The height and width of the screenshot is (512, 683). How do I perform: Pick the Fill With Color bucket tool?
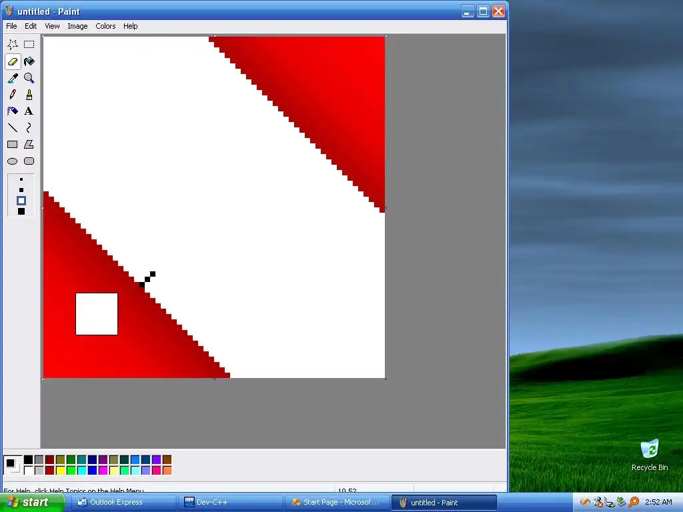point(29,61)
